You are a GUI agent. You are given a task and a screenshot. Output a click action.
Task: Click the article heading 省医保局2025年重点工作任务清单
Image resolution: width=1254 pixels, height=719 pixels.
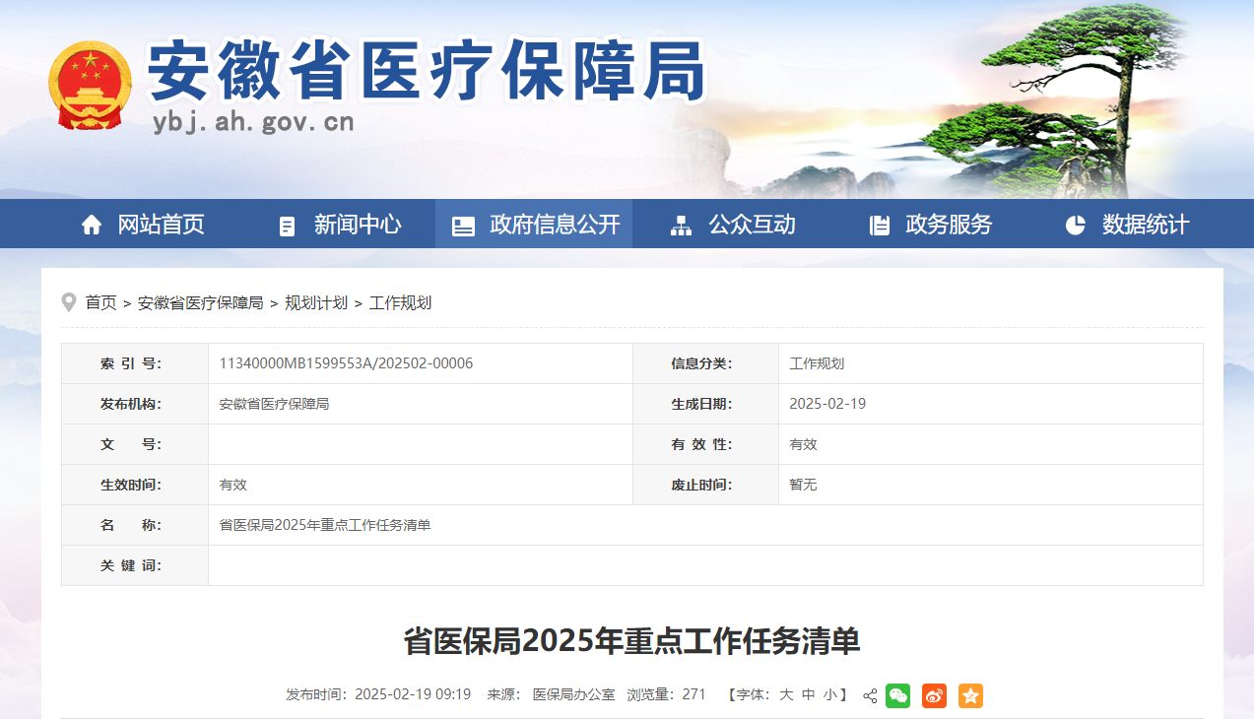(631, 641)
